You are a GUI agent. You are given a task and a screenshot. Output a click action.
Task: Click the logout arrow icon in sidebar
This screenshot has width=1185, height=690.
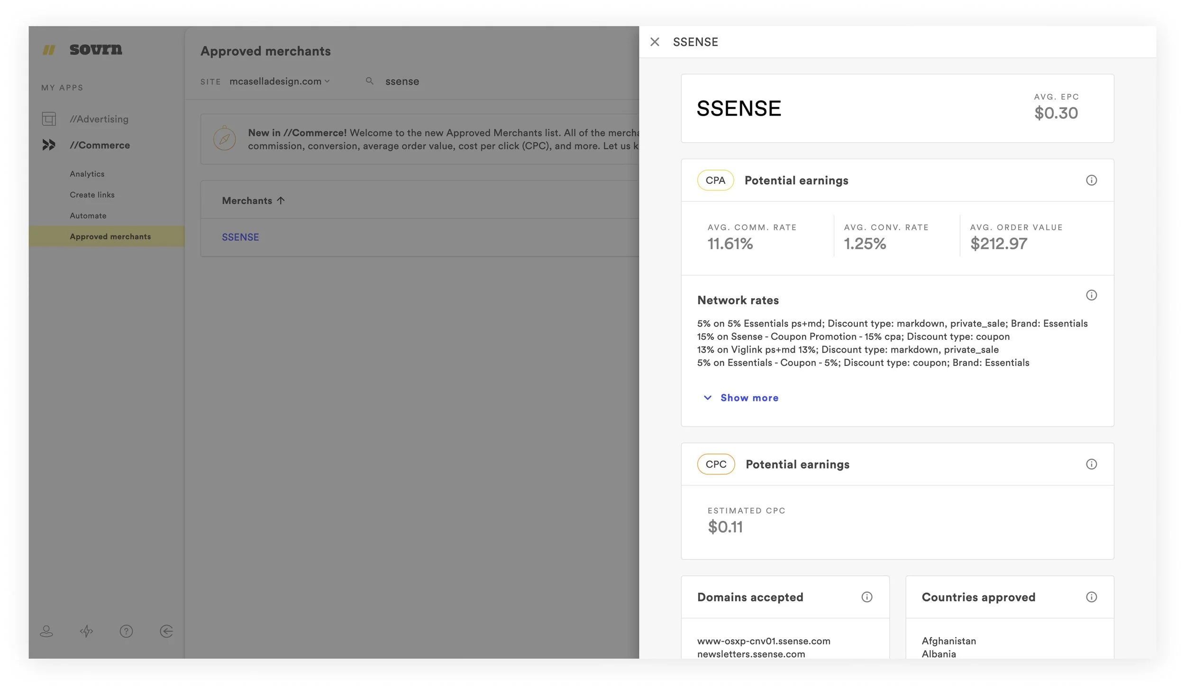(x=166, y=631)
